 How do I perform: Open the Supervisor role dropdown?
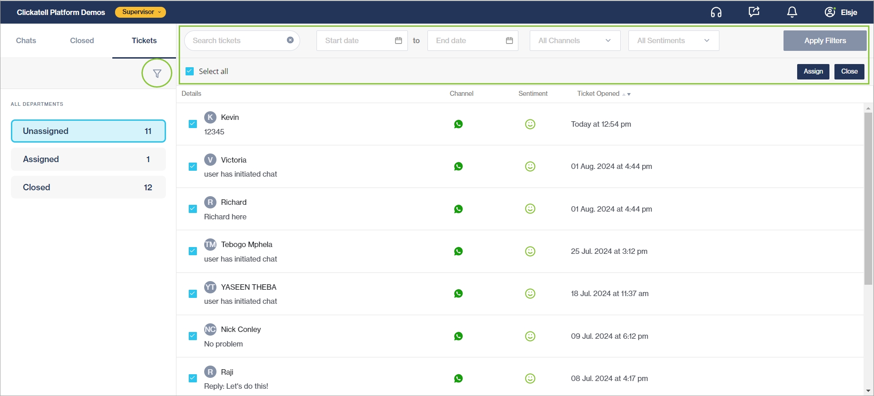(141, 12)
